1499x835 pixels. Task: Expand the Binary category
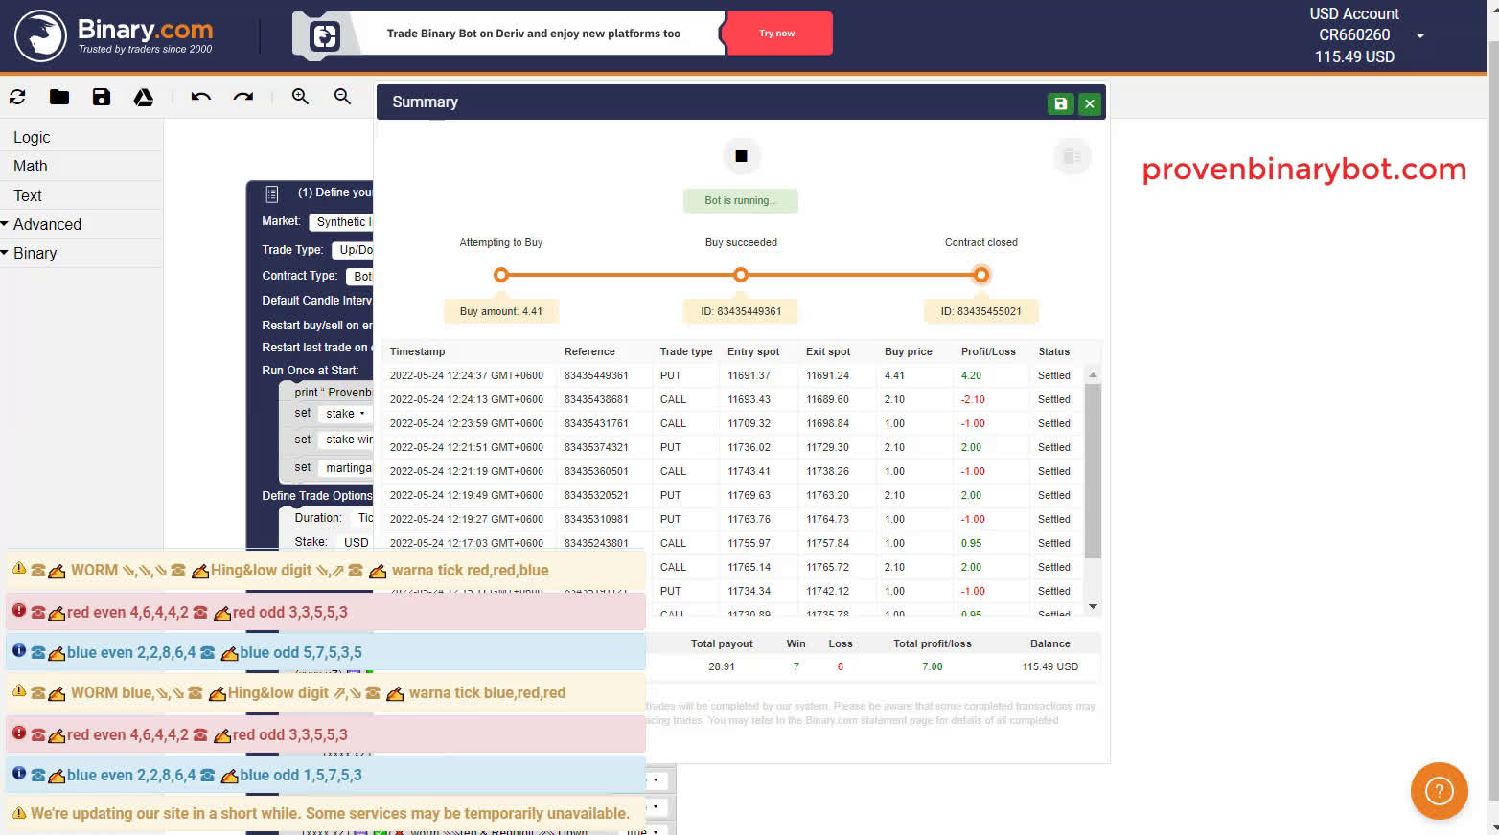click(35, 253)
